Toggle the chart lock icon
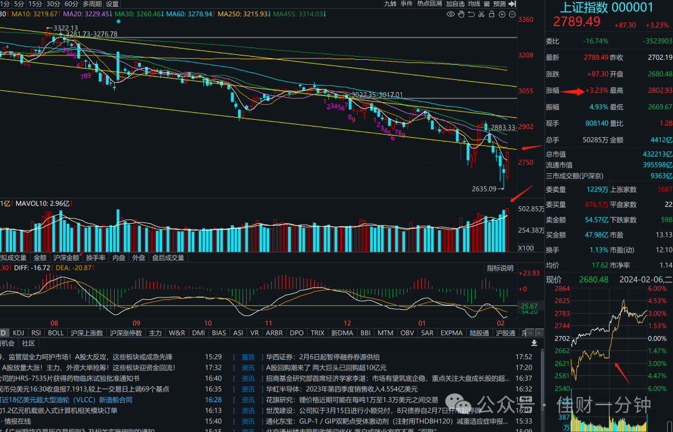This screenshot has height=432, width=673. point(492,14)
